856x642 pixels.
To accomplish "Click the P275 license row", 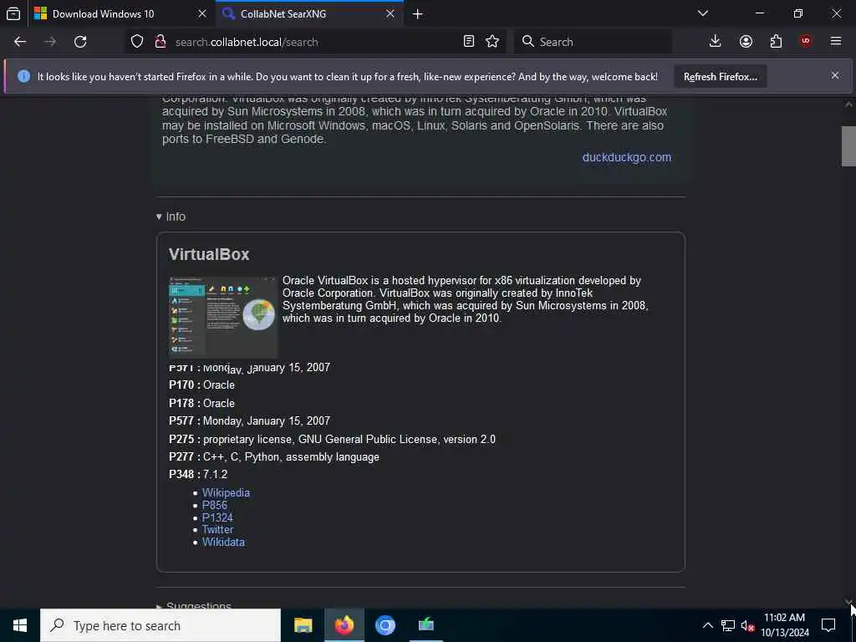I will (x=332, y=440).
